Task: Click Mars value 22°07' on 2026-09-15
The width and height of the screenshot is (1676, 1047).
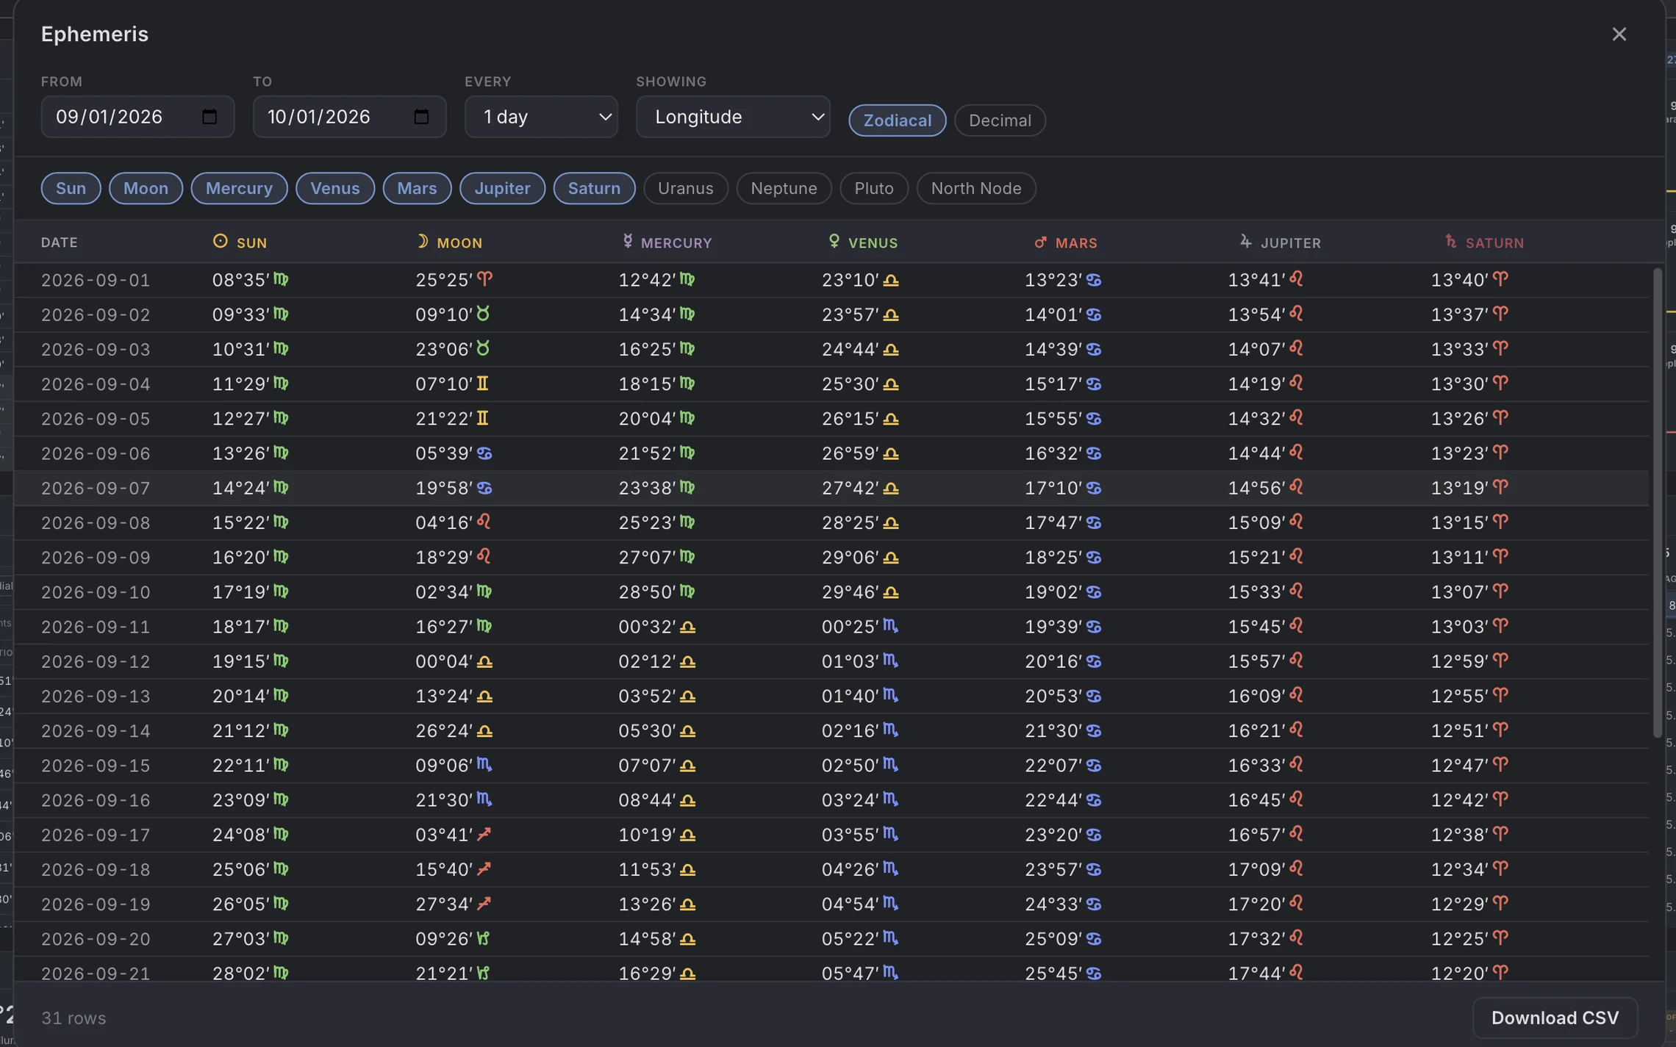Action: click(x=1053, y=766)
